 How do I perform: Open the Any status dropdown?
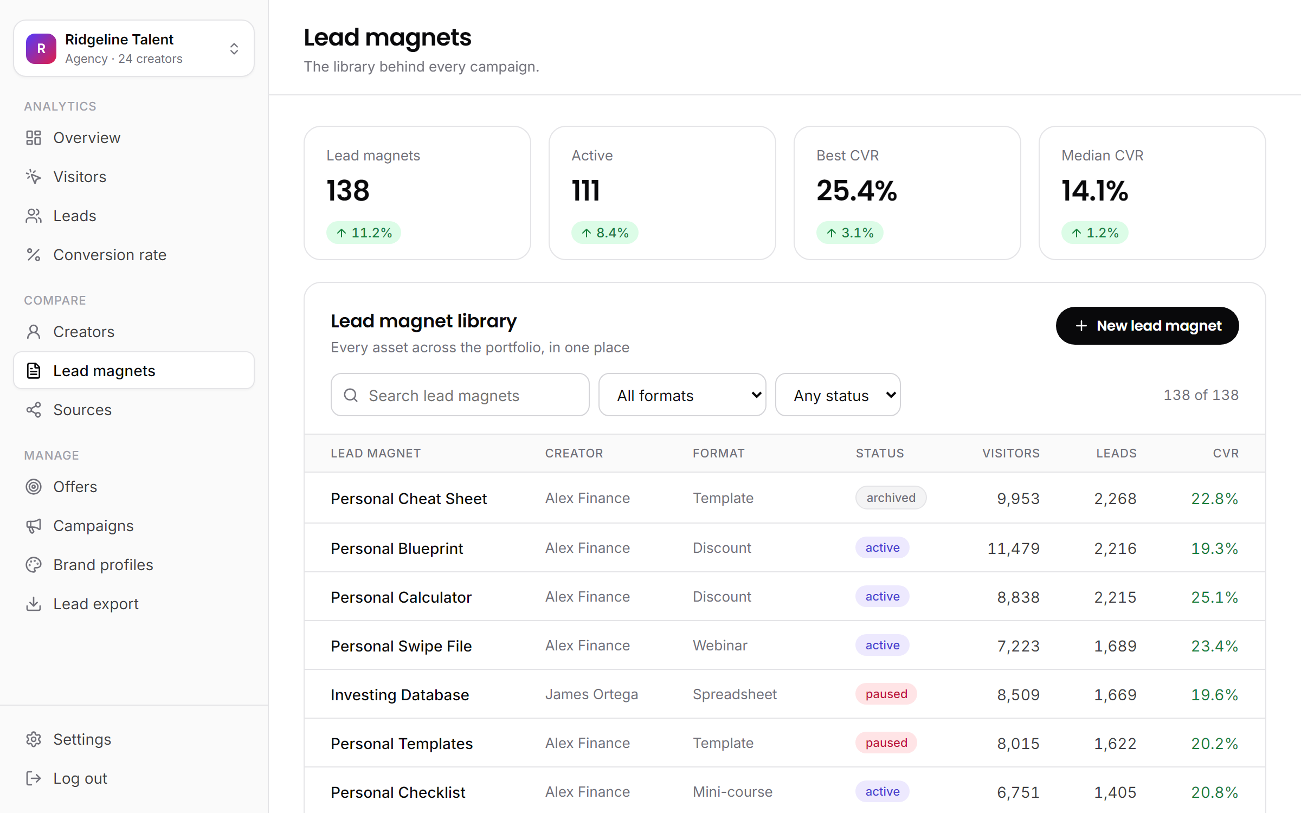pyautogui.click(x=838, y=395)
